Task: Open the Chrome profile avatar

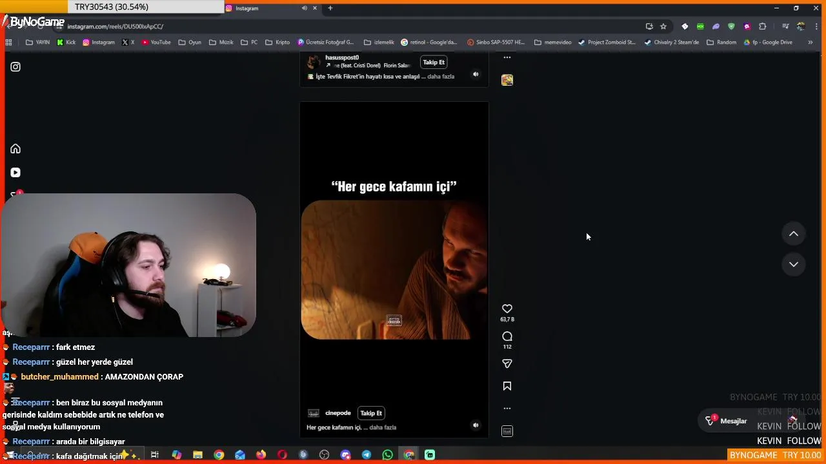Action: 801,26
